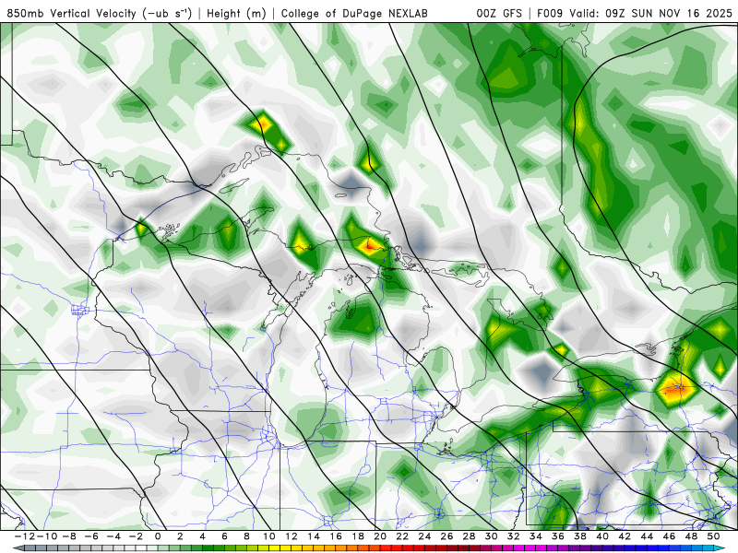
Task: Click the "-12" colorbar scale value
Action: (24, 536)
